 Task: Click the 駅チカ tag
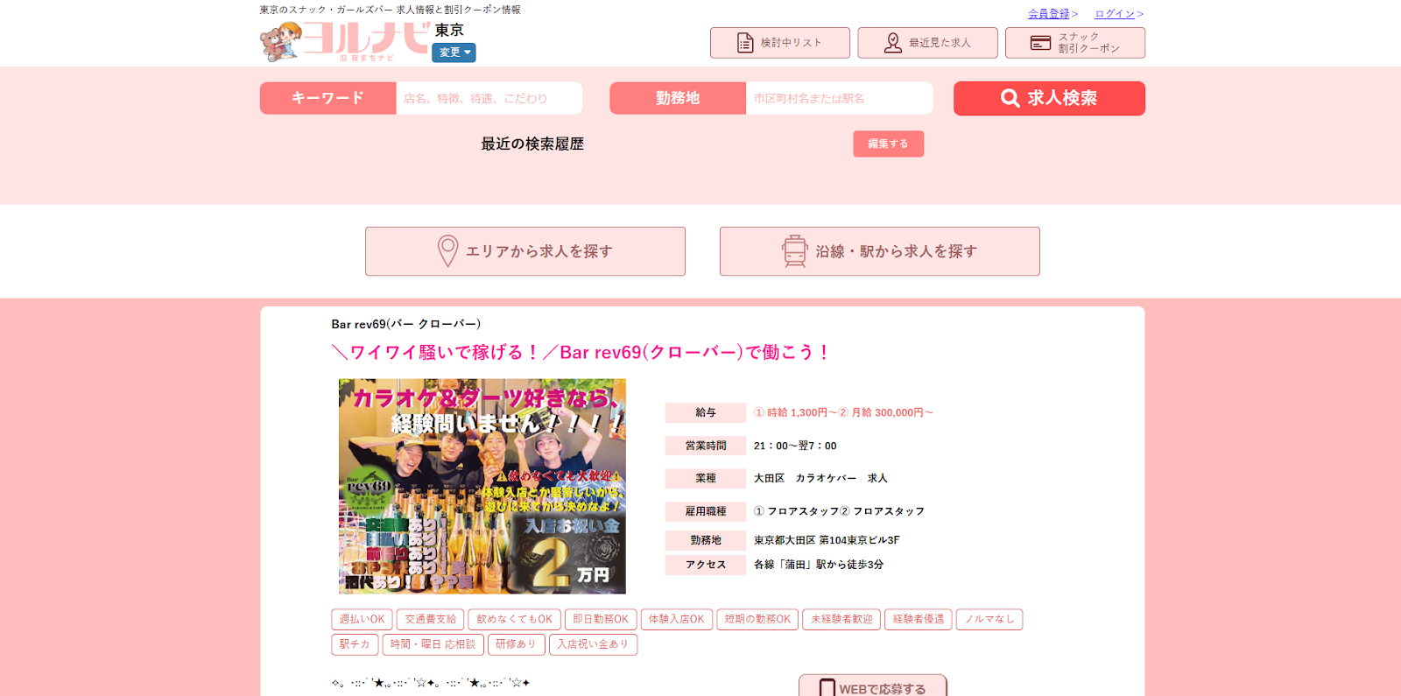355,644
